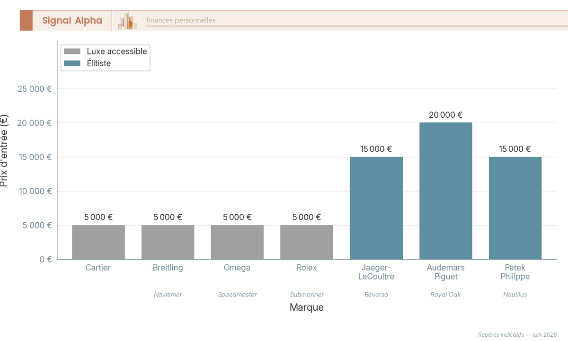Image resolution: width=568 pixels, height=341 pixels.
Task: Click the orange square beside Signal Alpha
Action: 26,20
